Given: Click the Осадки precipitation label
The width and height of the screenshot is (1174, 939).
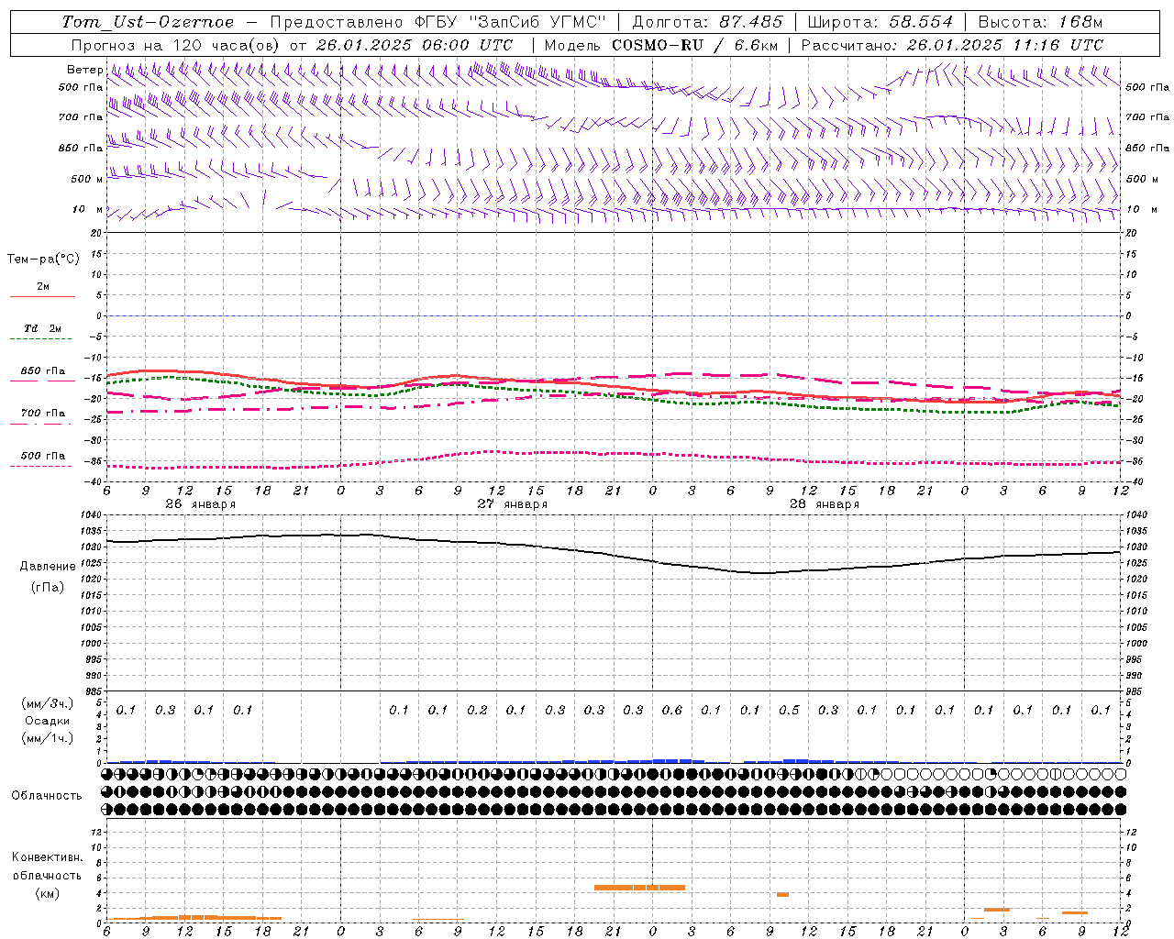Looking at the screenshot, I should coord(48,721).
